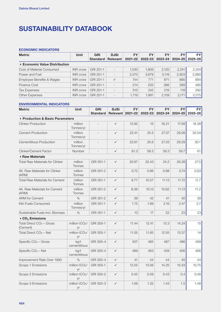Click the 'Scope 2 Emissions' metric label
221x312 pixels.
click(x=33, y=274)
